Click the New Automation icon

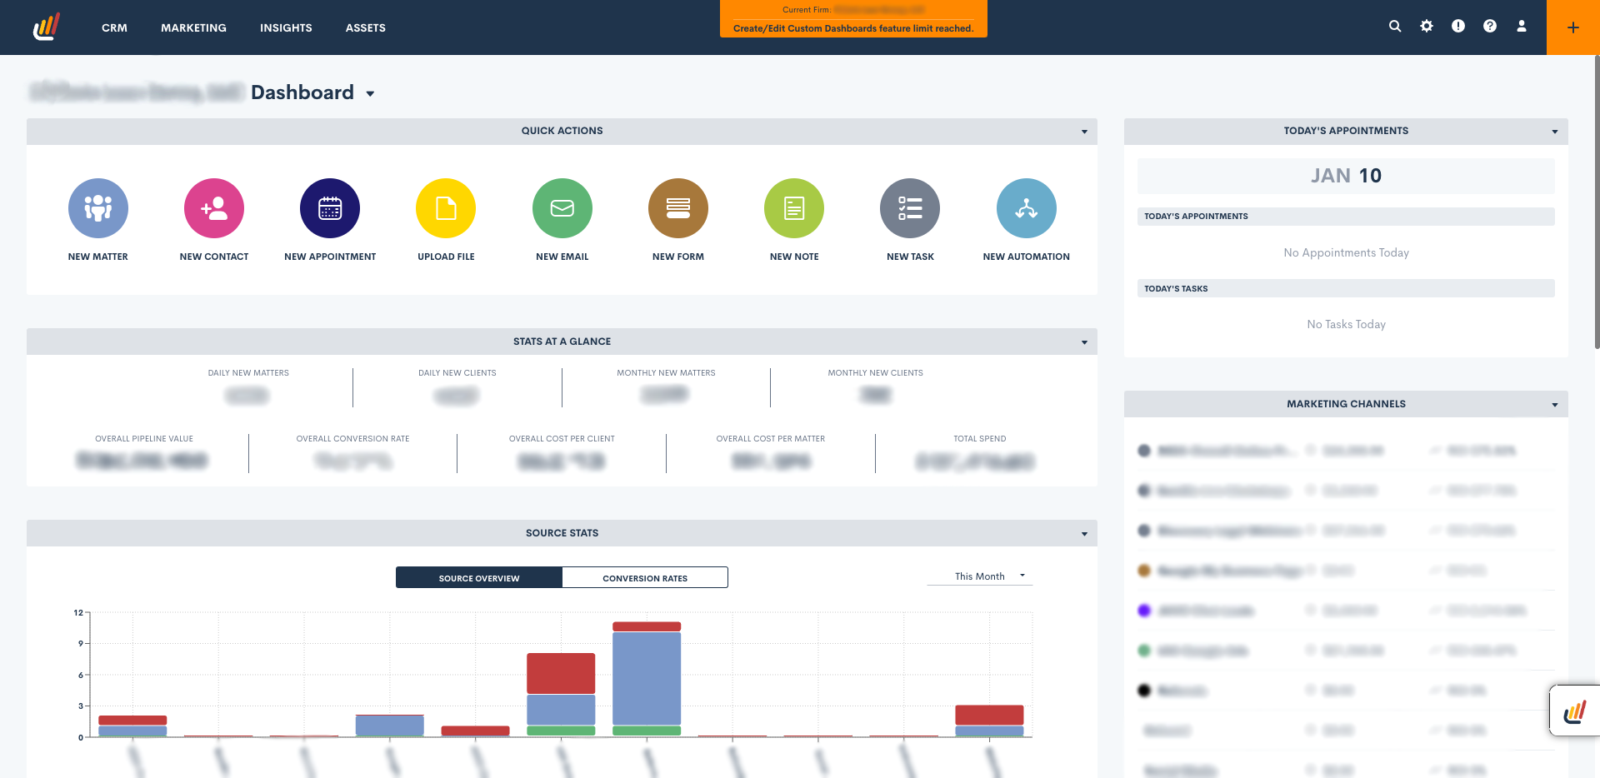(1027, 208)
